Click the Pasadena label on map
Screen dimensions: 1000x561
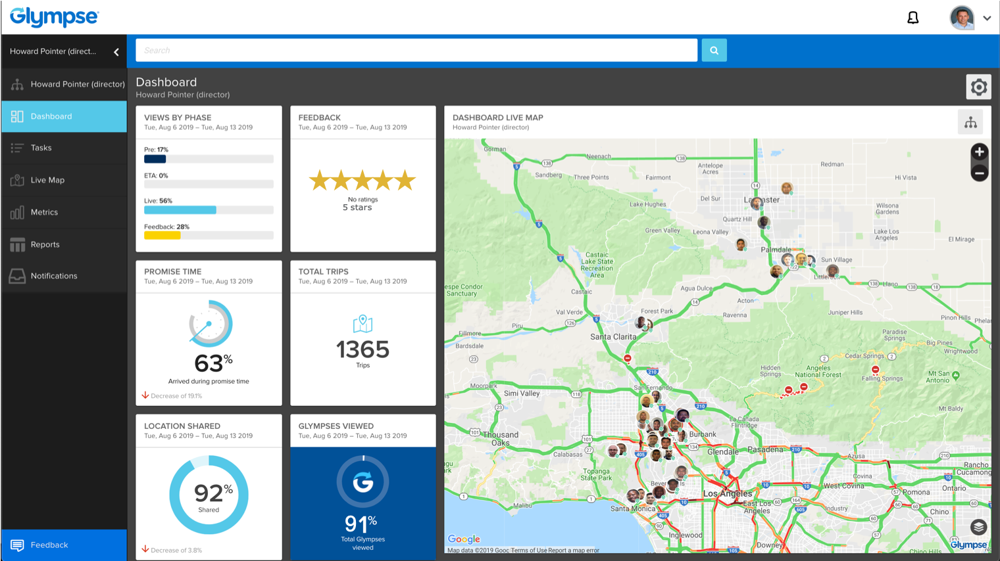click(x=766, y=450)
